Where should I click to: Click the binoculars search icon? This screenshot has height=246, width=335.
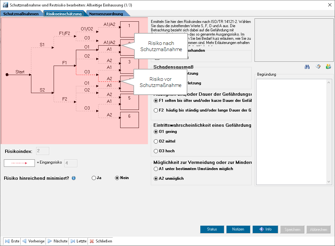pyautogui.click(x=307, y=67)
